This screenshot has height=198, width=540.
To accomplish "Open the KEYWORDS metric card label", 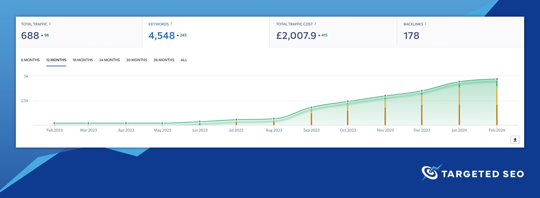I will pos(158,24).
